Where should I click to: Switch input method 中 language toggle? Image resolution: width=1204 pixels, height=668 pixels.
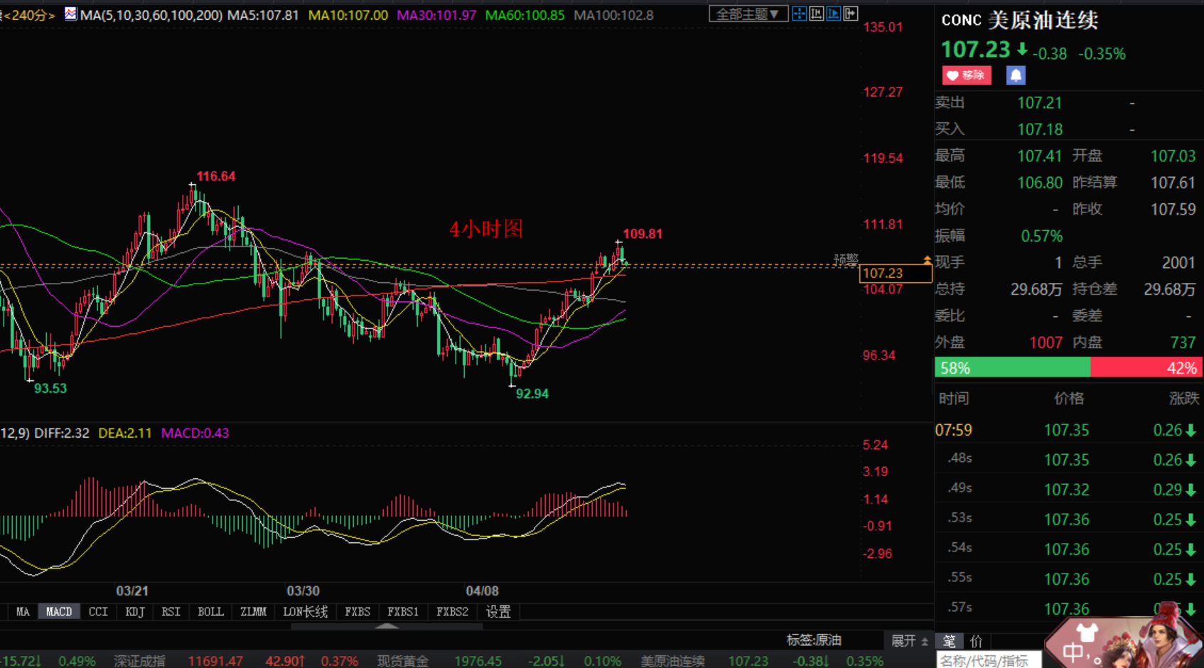1072,652
